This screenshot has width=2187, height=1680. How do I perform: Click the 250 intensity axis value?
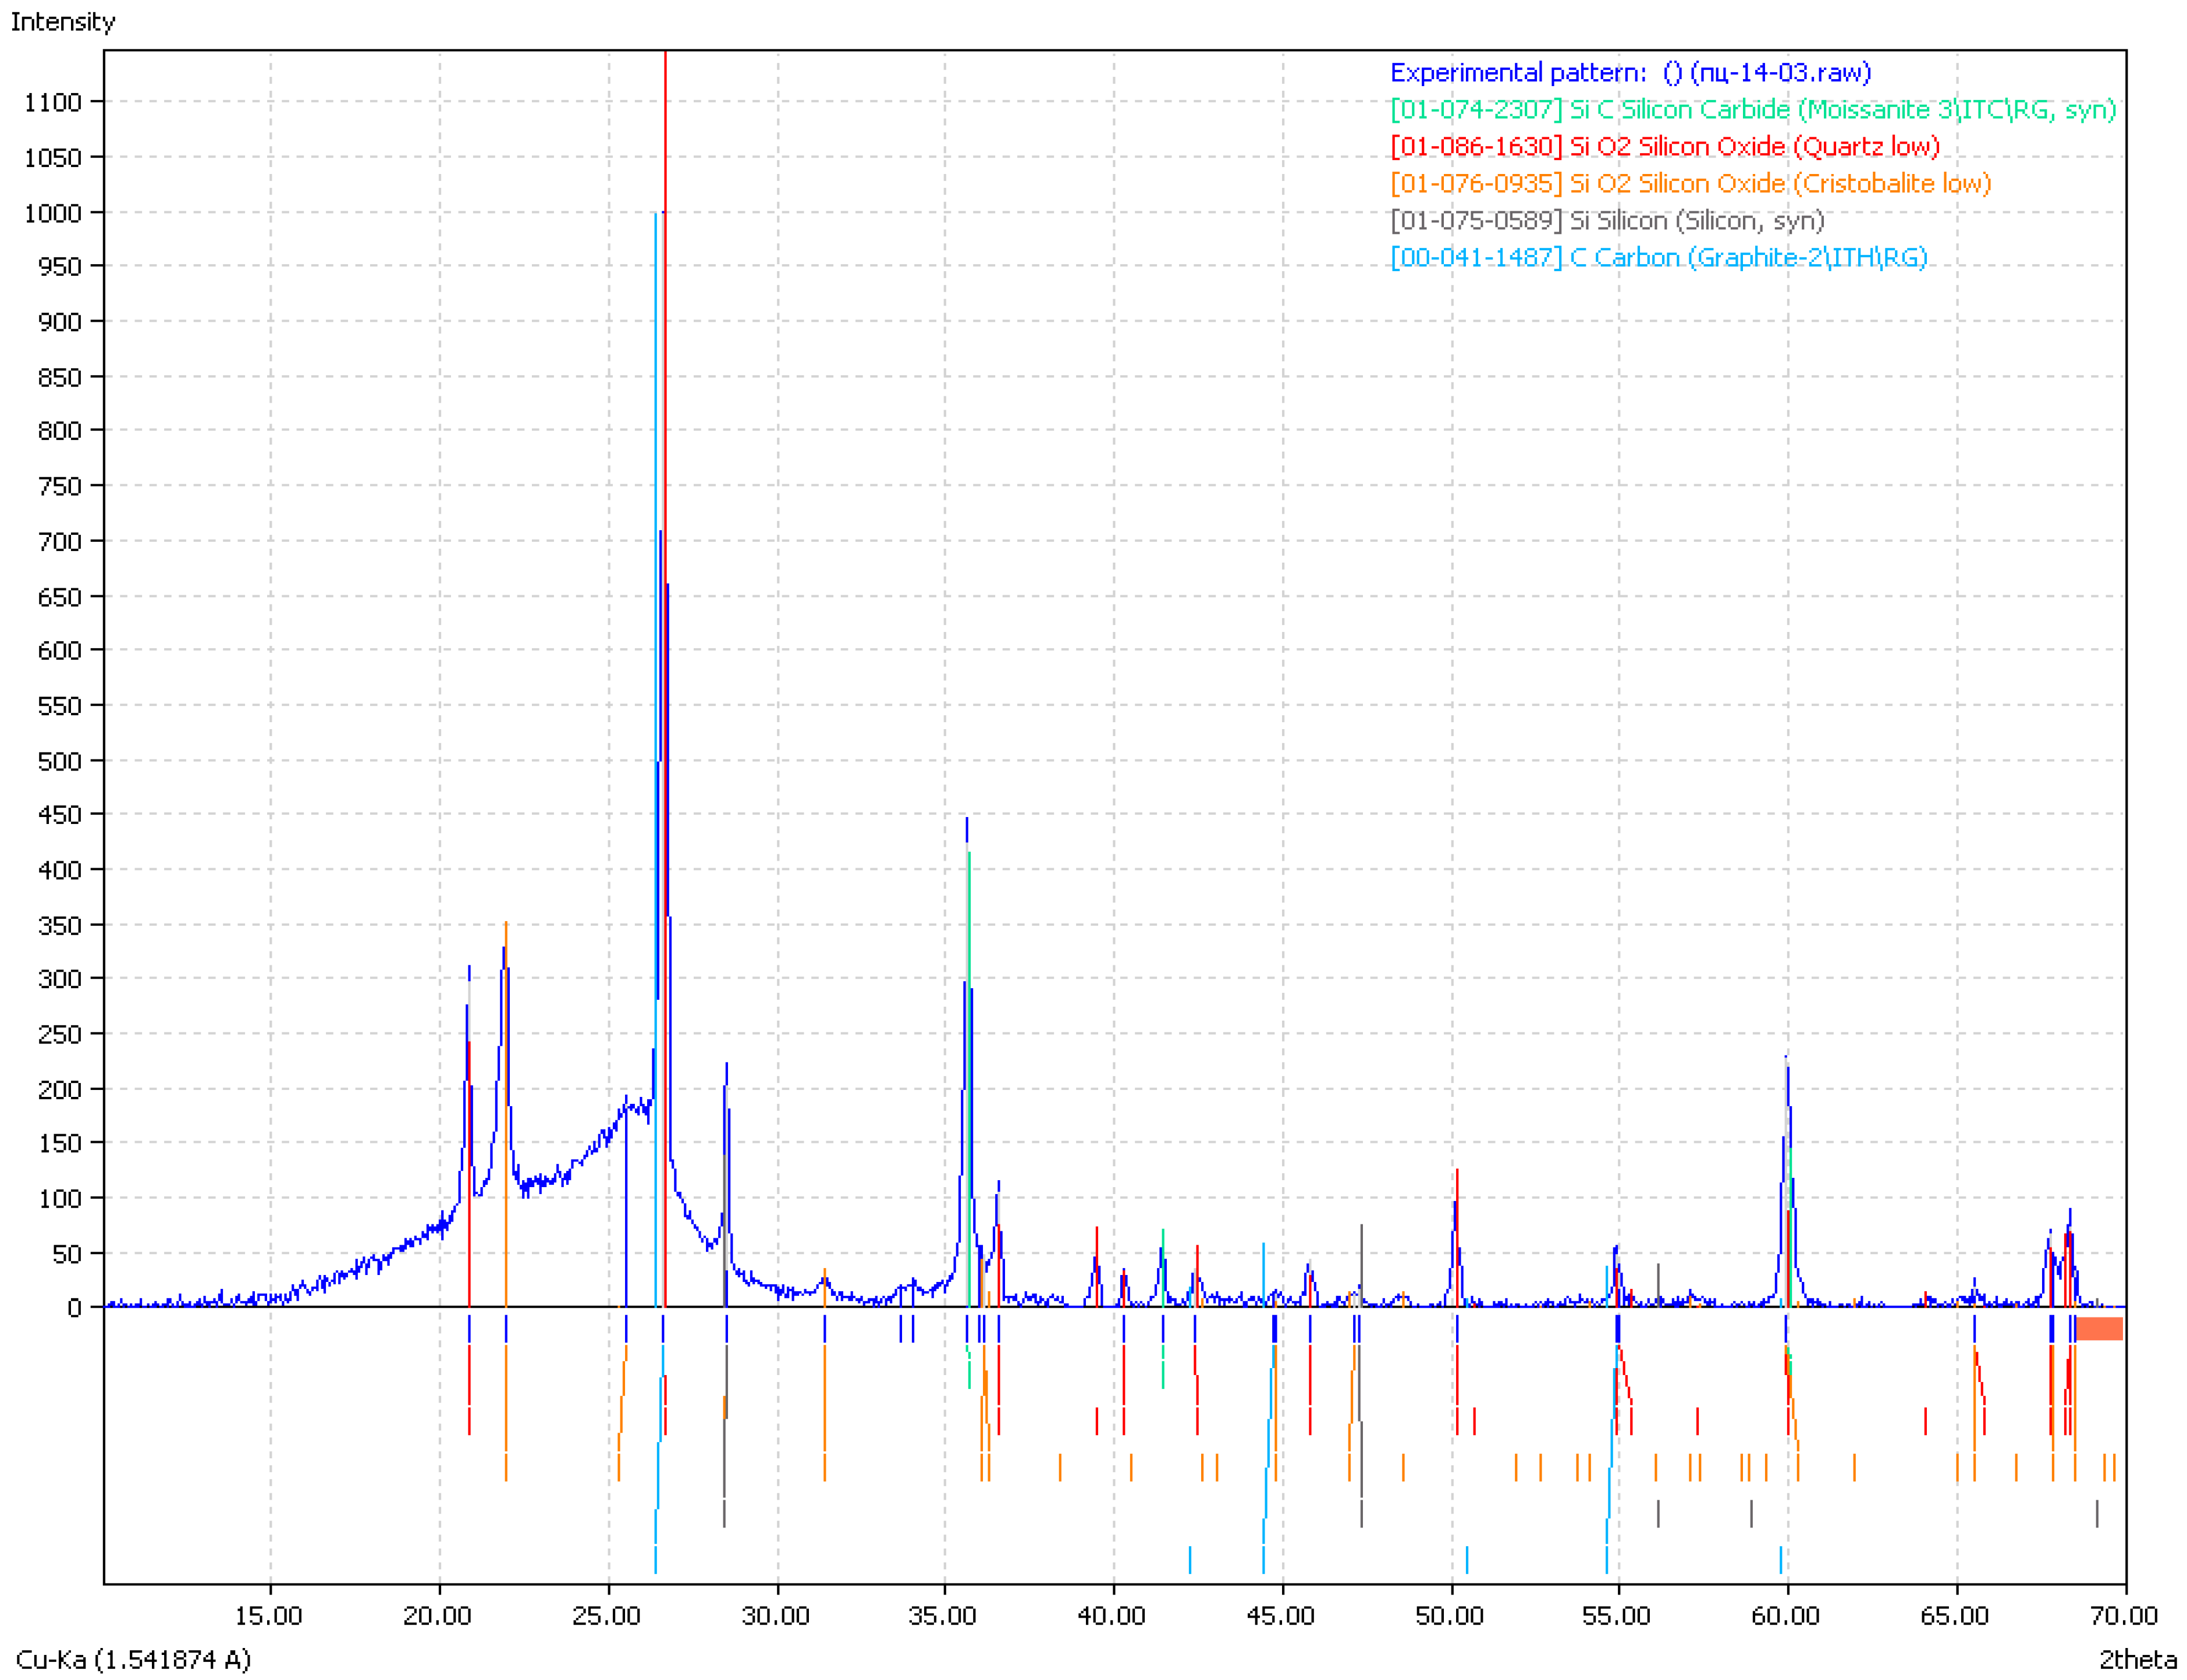(x=59, y=1035)
